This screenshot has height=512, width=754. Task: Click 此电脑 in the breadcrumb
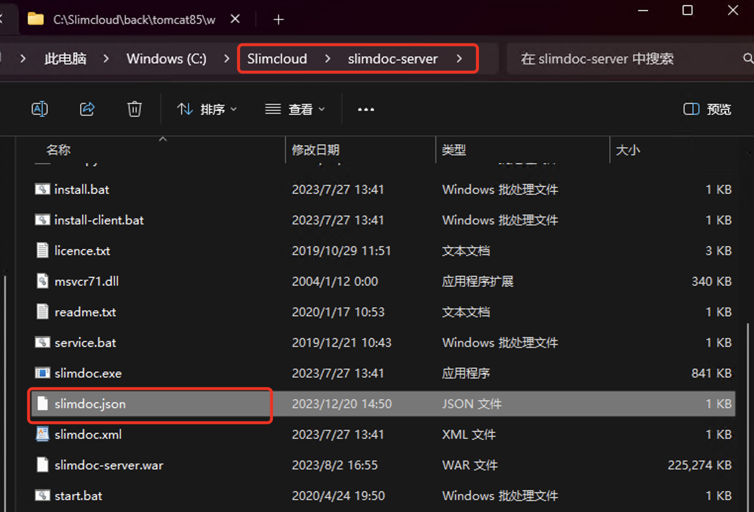65,59
